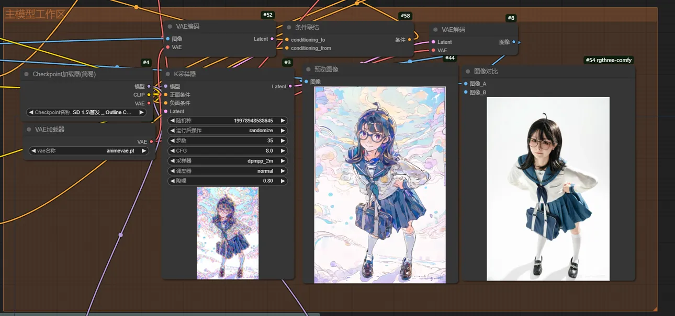Open the 采样器 dpmpp_2m dropdown

click(x=228, y=161)
